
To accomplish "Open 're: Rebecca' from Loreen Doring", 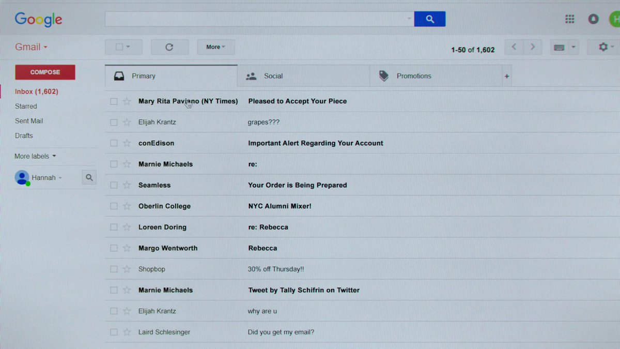I will [268, 227].
